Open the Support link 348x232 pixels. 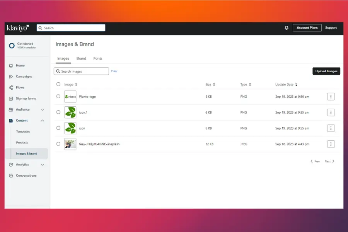click(x=331, y=28)
